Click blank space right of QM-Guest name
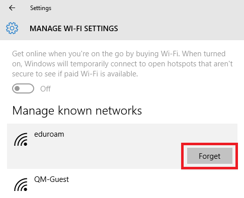This screenshot has height=198, width=244. tap(151, 180)
